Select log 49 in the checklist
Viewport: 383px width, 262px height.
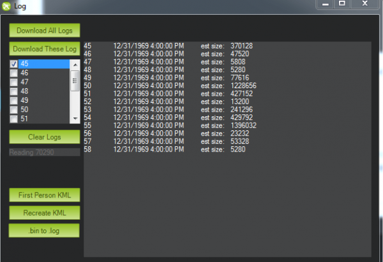click(x=13, y=100)
